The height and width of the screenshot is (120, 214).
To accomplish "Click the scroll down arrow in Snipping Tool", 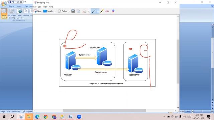I will coord(178,108).
